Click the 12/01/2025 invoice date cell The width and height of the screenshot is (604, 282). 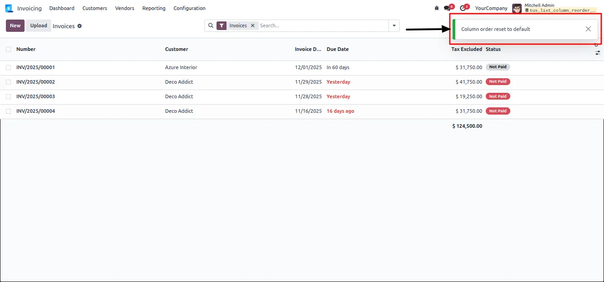point(308,67)
